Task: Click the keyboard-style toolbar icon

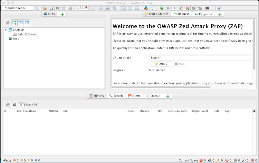Action: [194, 8]
